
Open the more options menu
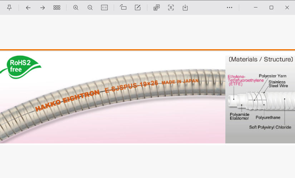[230, 8]
